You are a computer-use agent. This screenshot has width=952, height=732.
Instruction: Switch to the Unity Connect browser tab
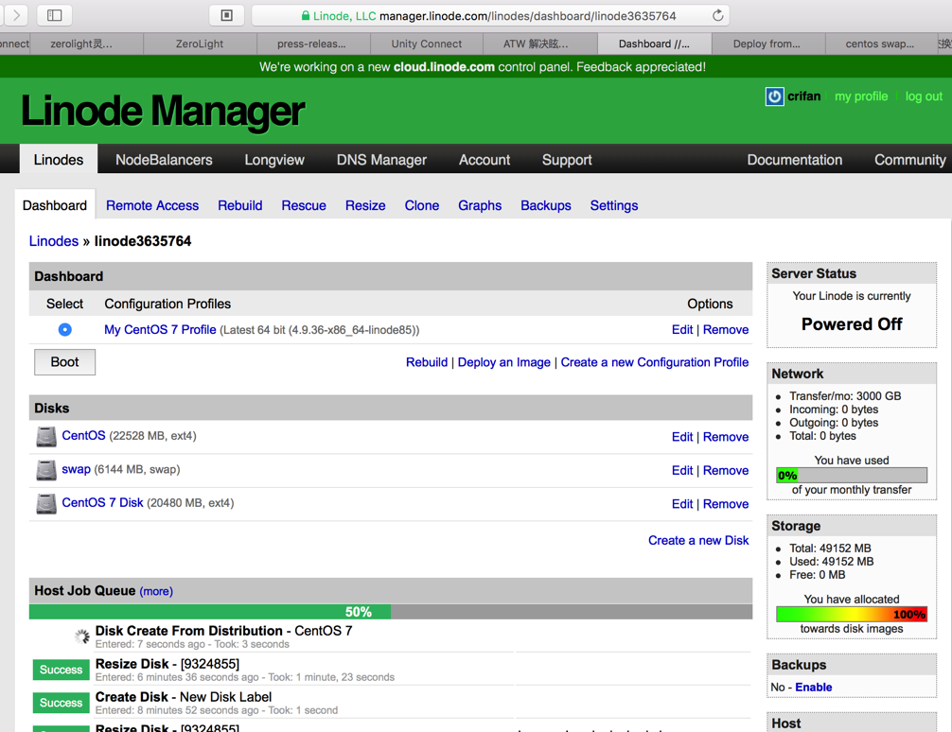[x=426, y=44]
